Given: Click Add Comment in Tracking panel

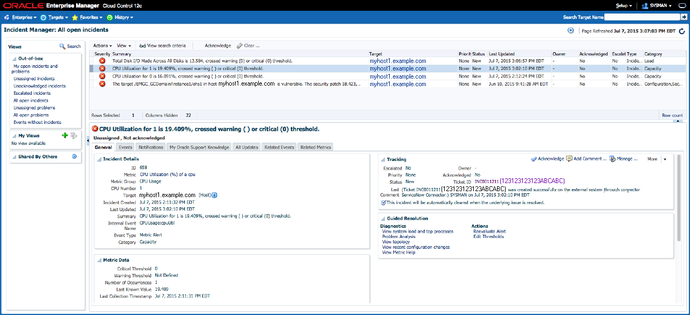Looking at the screenshot, I should [586, 159].
